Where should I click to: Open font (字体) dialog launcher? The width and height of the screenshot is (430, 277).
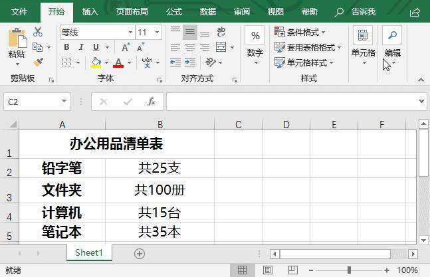coord(160,80)
